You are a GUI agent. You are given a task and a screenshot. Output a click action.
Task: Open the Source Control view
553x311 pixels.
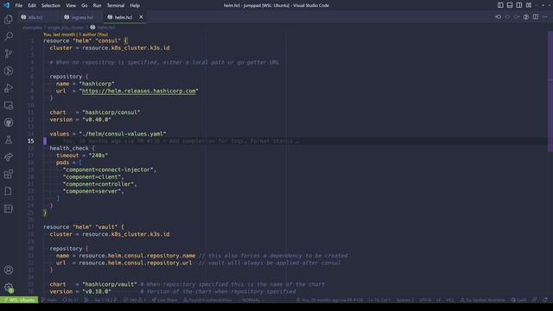pos(9,54)
